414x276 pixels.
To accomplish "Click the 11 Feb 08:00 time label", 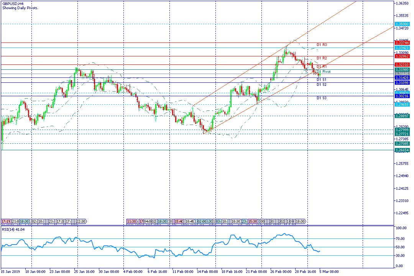I will coord(183,272).
